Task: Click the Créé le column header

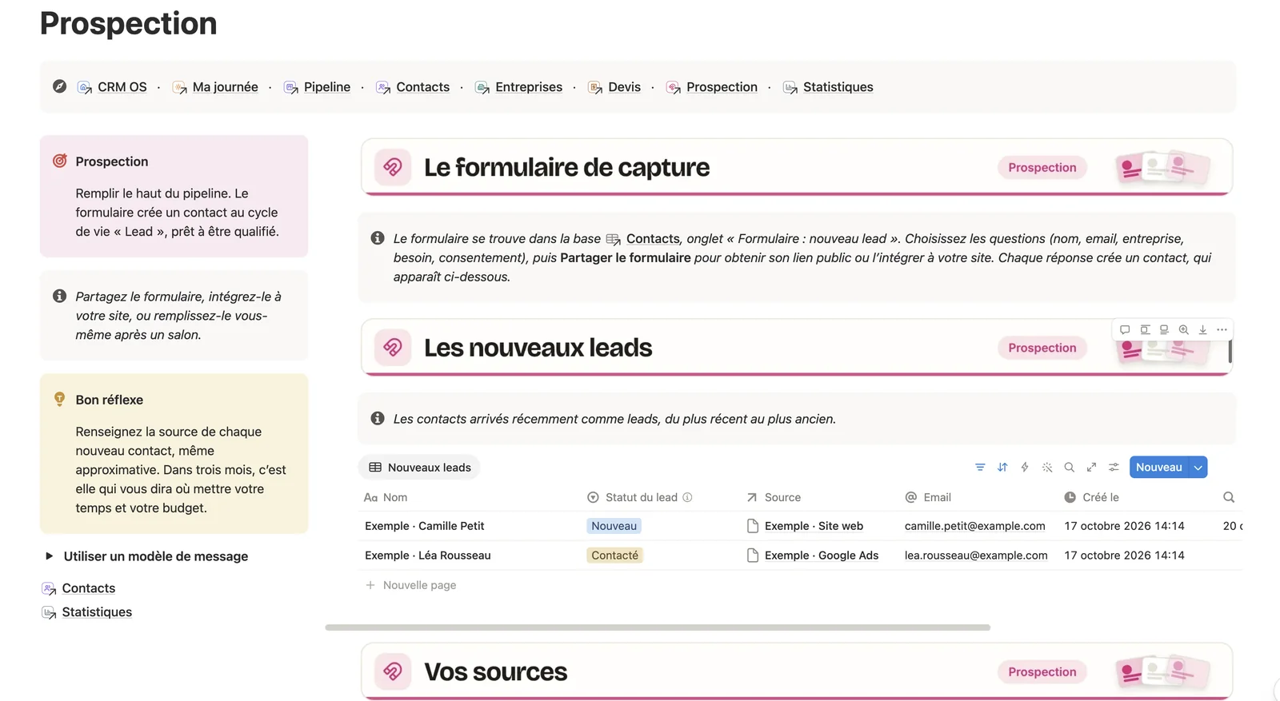Action: [1091, 497]
